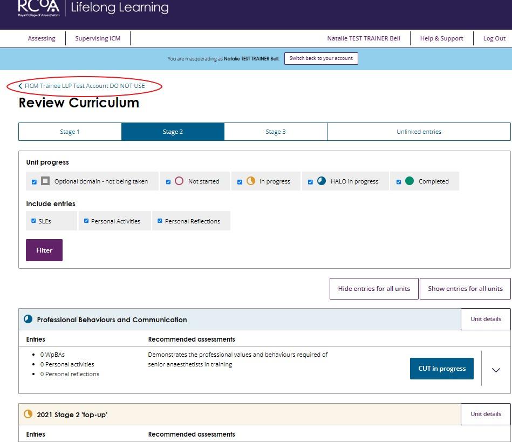Hide entries for all units
The image size is (512, 442).
point(374,289)
